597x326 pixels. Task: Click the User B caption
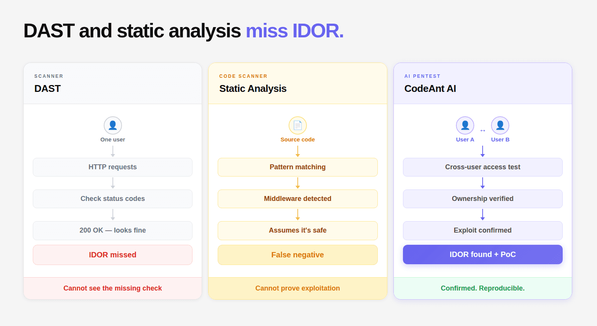(500, 140)
